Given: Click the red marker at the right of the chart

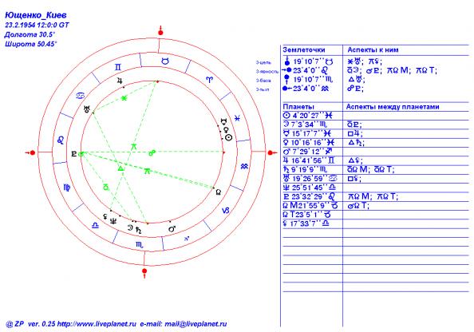Looking at the screenshot, I should (271, 152).
